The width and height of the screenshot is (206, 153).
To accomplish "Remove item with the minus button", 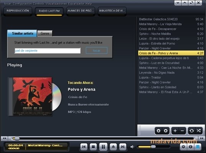I will point(182,131).
